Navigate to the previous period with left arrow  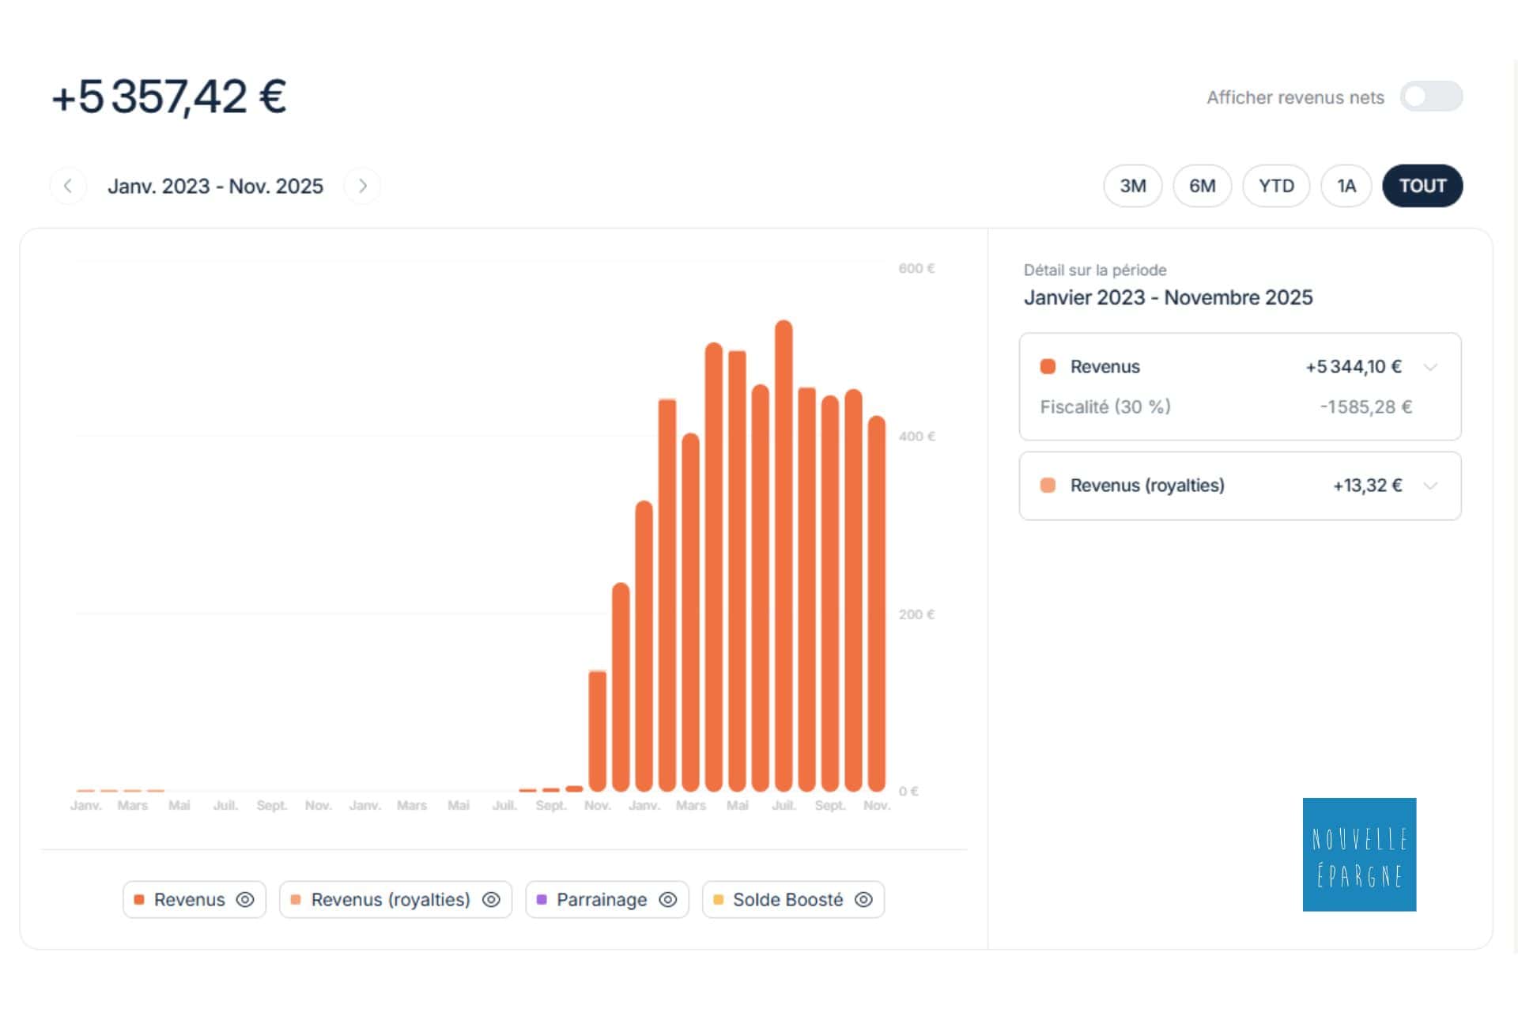click(x=69, y=185)
